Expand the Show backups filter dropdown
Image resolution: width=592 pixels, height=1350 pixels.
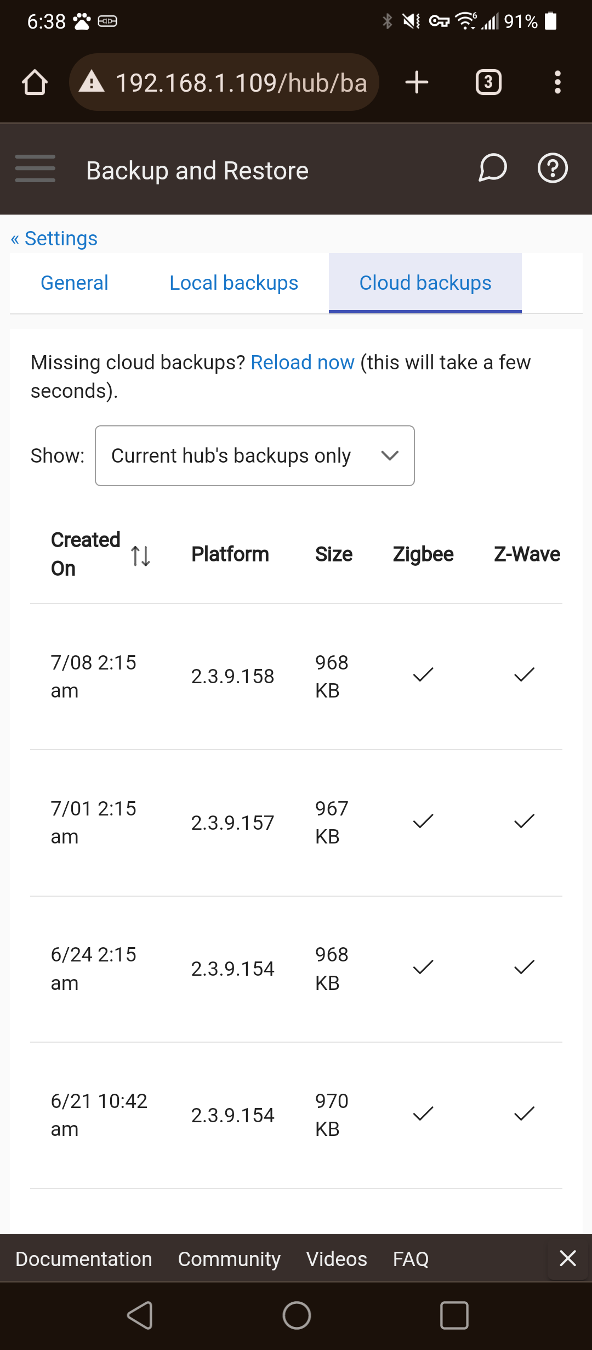pyautogui.click(x=255, y=455)
